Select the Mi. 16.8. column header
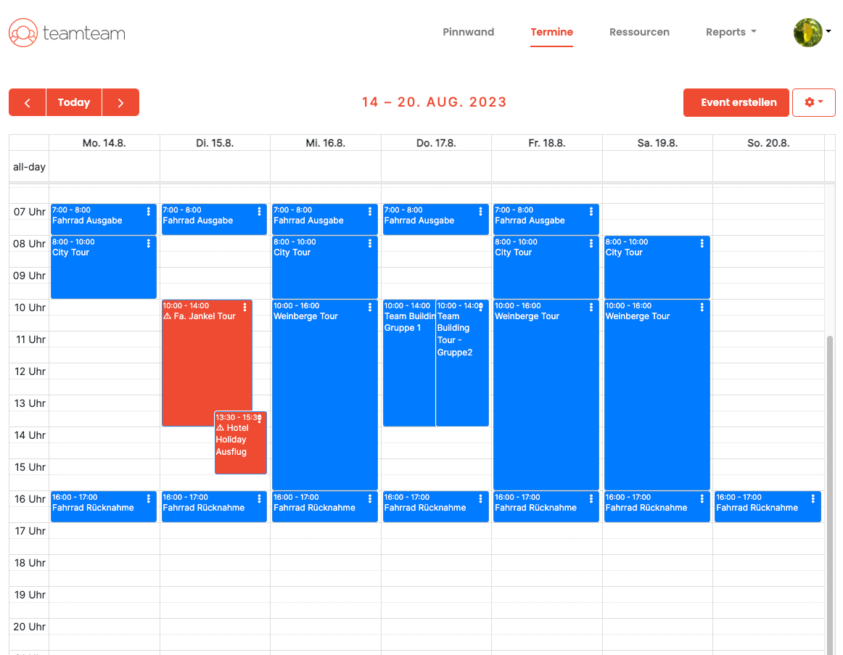This screenshot has height=655, width=843. pyautogui.click(x=326, y=143)
